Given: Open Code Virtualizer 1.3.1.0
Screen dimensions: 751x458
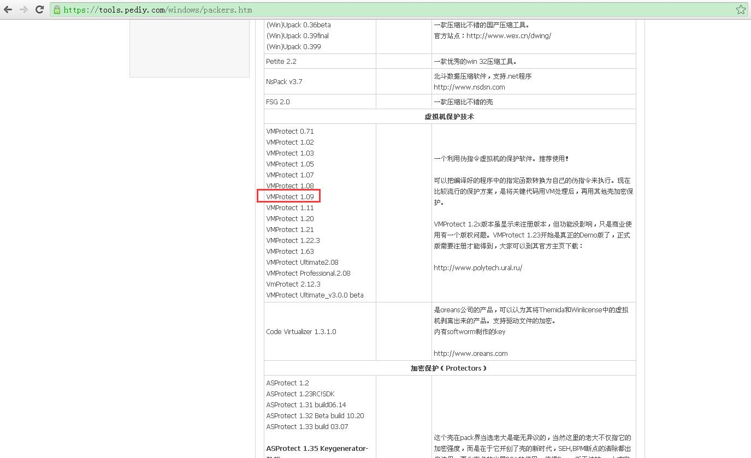Looking at the screenshot, I should click(301, 331).
